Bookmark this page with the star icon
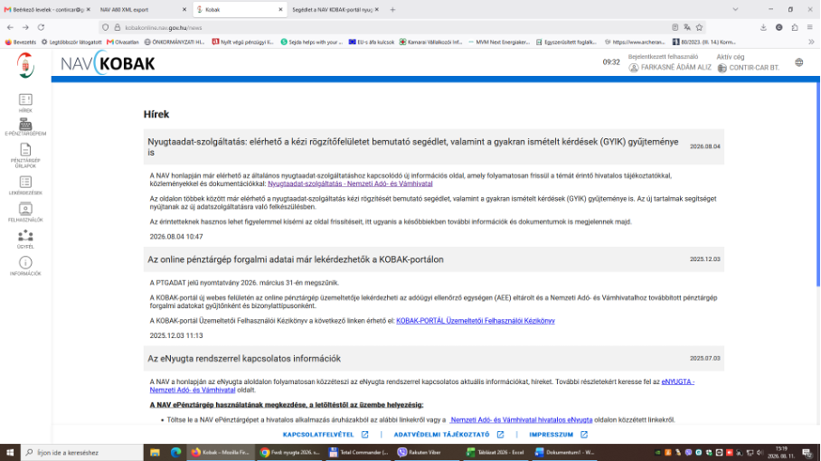 (x=699, y=27)
